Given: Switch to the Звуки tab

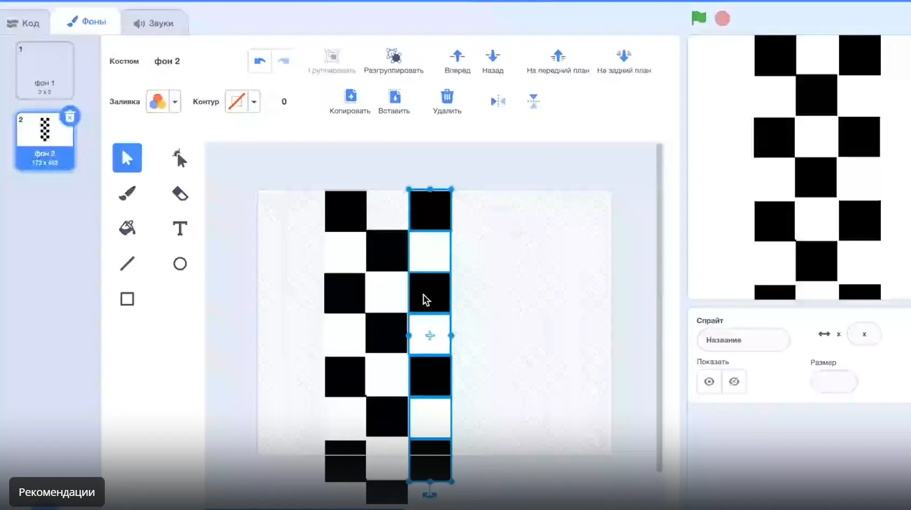Looking at the screenshot, I should coord(154,23).
